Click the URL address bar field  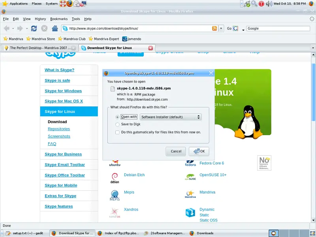click(x=140, y=28)
